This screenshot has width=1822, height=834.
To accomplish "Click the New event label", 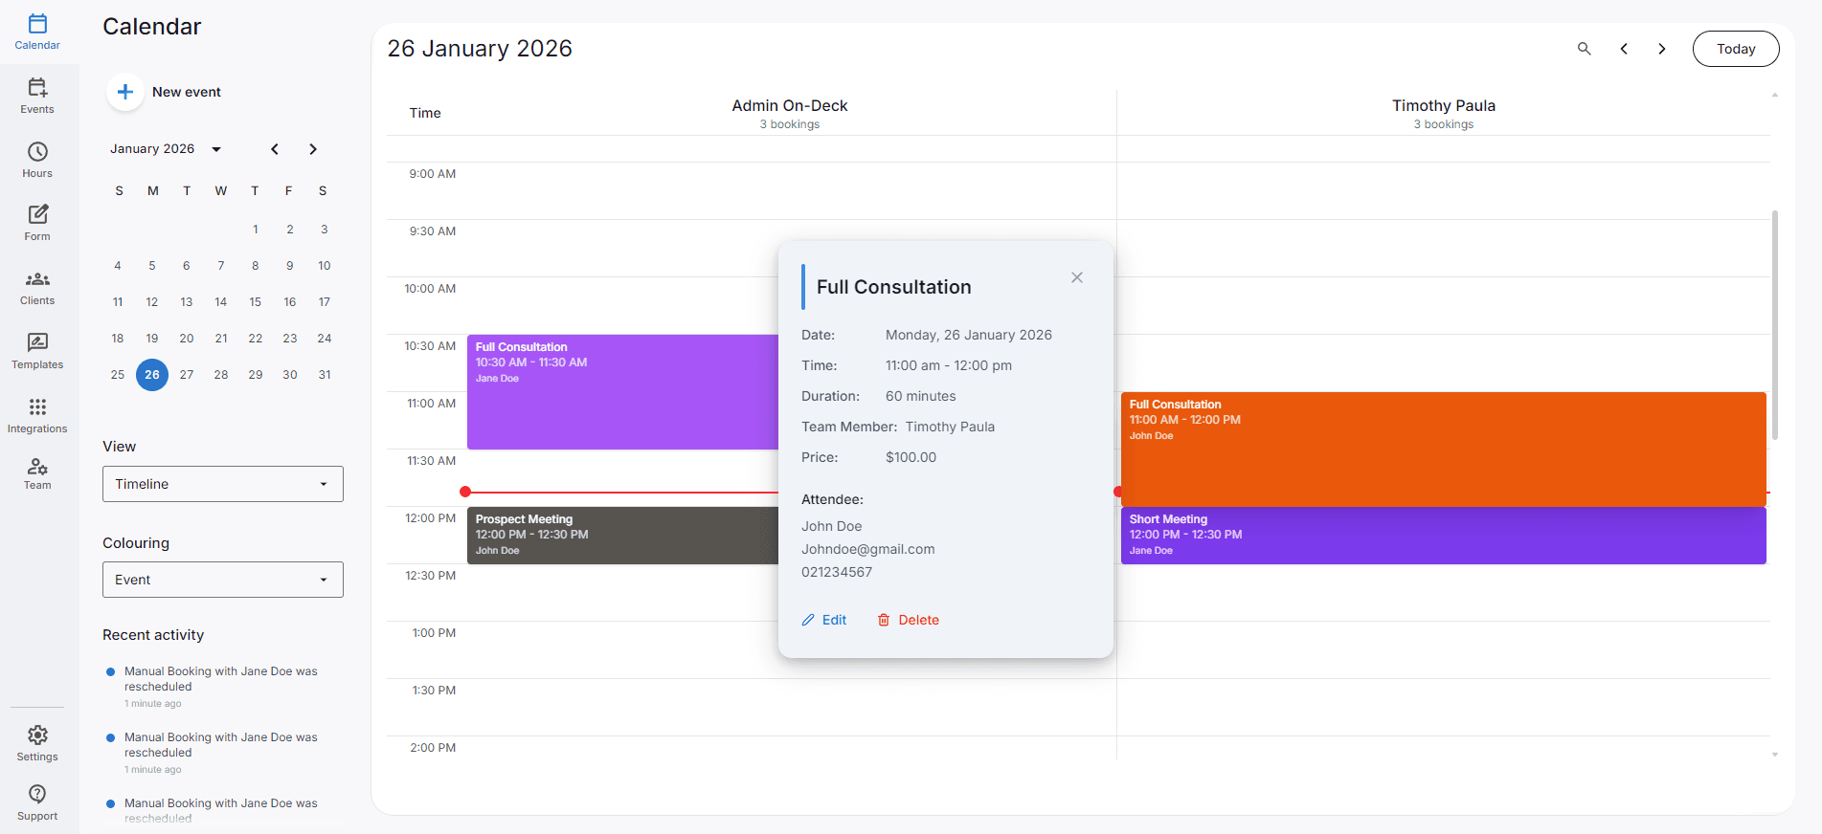I will pos(187,92).
